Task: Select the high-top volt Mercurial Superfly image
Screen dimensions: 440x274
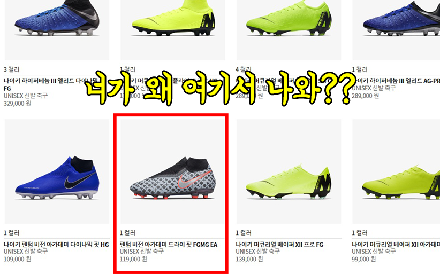Action: [173, 30]
